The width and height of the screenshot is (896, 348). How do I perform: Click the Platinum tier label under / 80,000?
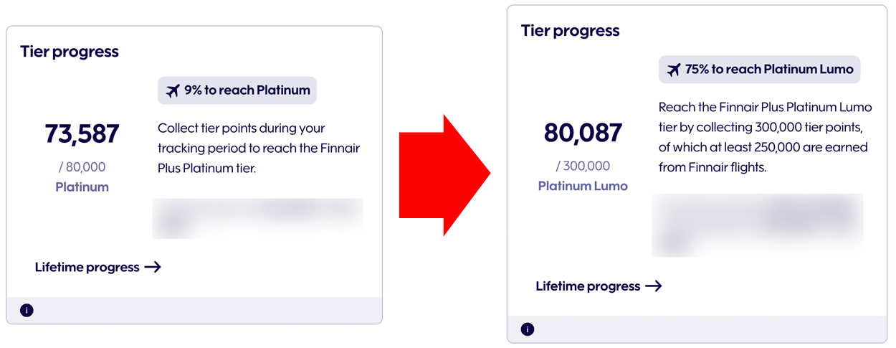tap(82, 187)
